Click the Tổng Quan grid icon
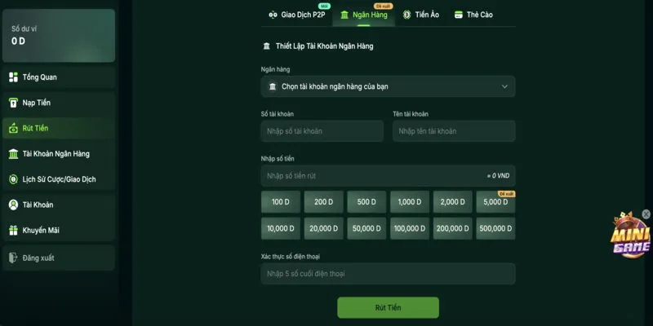The width and height of the screenshot is (653, 326). (13, 77)
